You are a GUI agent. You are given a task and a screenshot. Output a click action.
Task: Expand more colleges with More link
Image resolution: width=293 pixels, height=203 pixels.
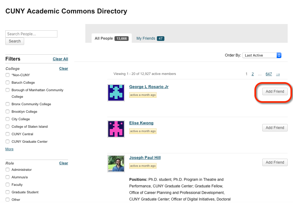pyautogui.click(x=9, y=149)
